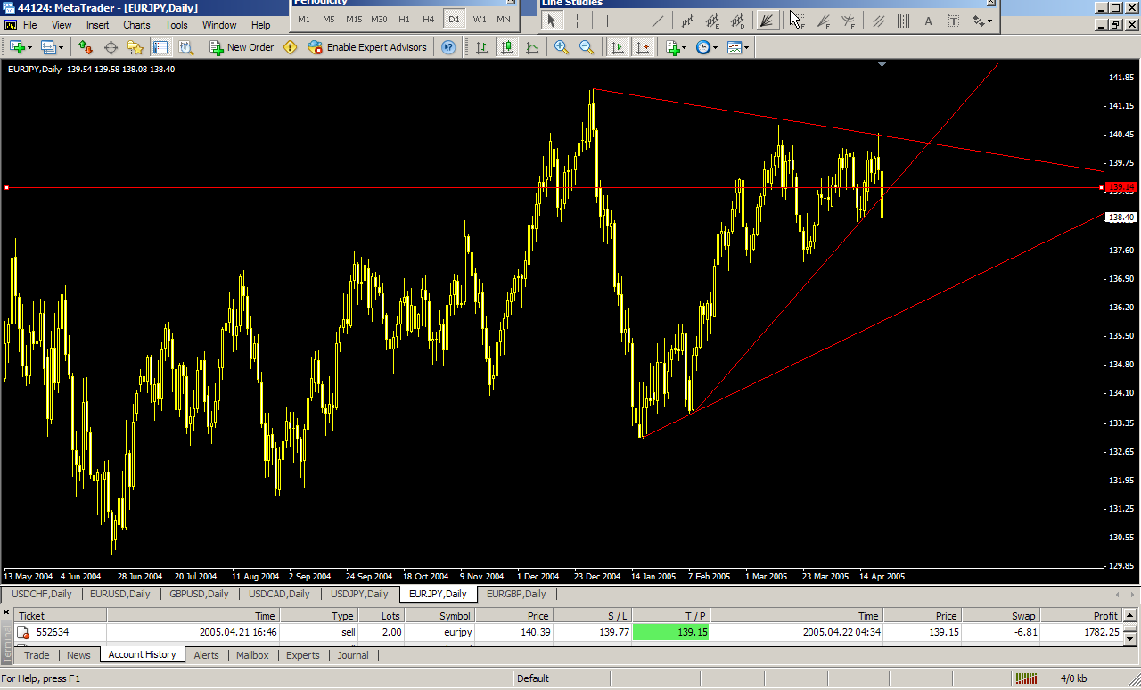Click the red horizontal line price marker

(x=1120, y=187)
